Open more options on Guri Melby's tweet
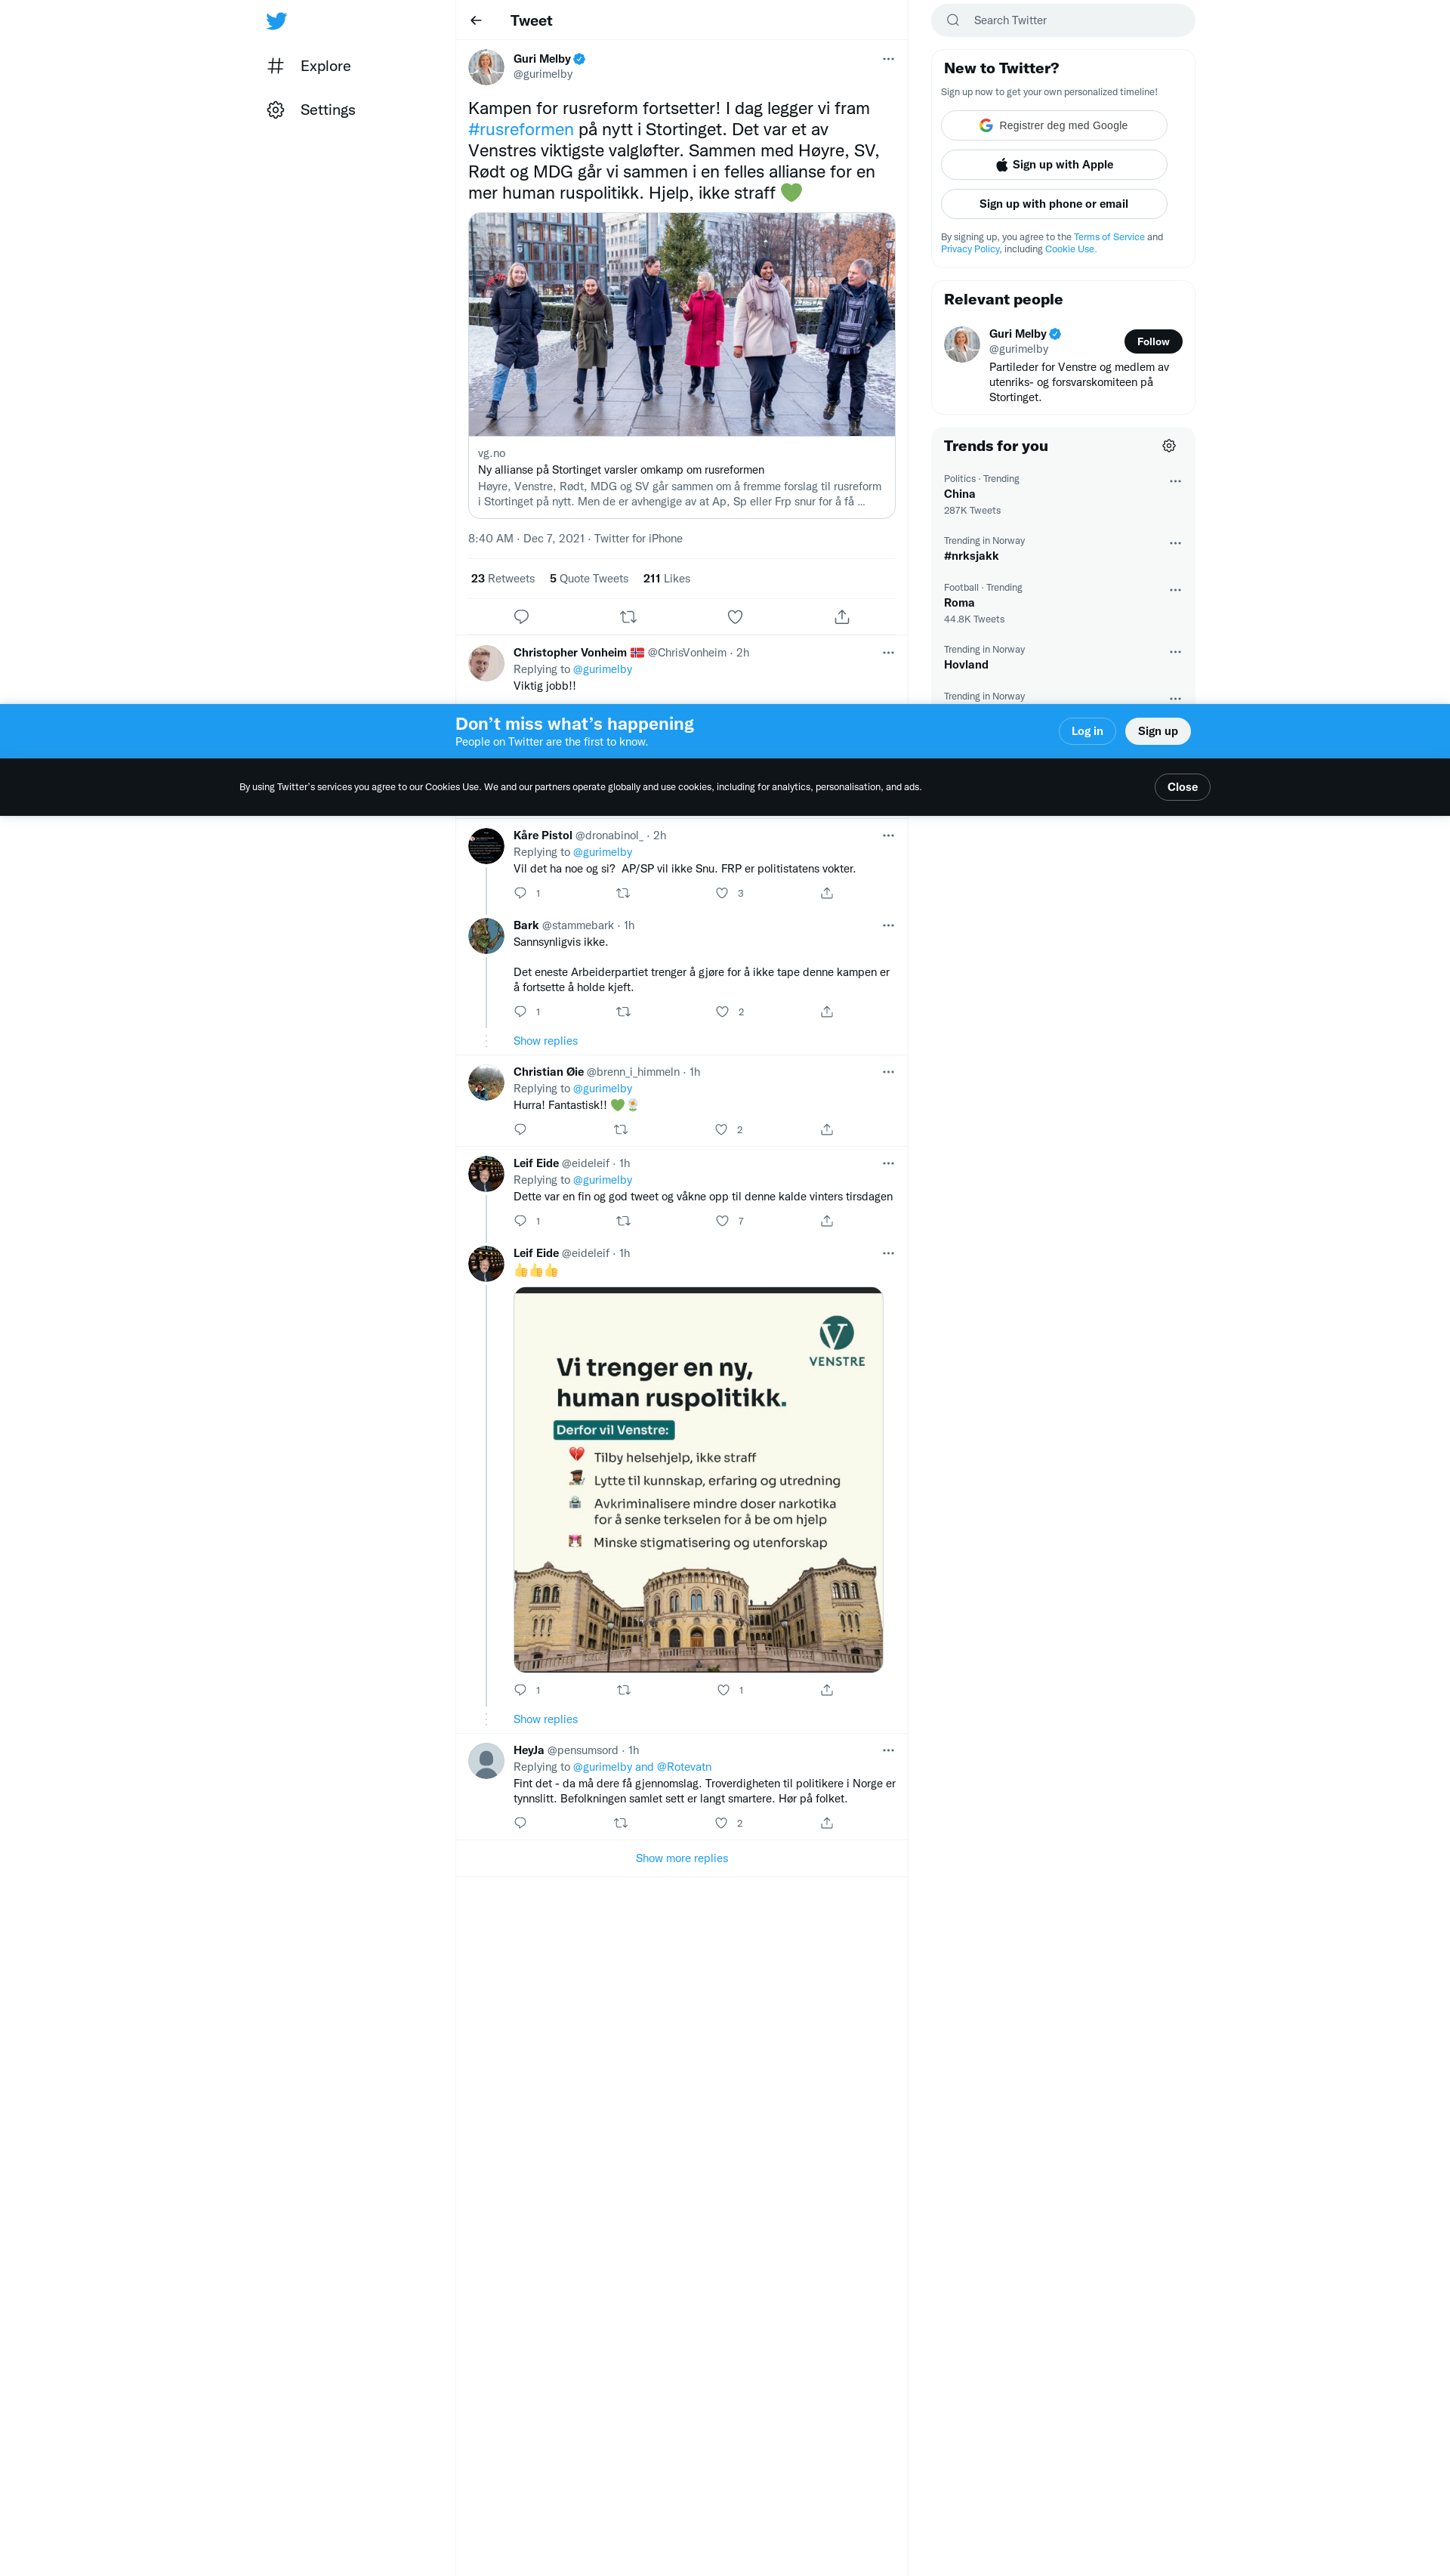This screenshot has height=2576, width=1450. click(x=888, y=59)
